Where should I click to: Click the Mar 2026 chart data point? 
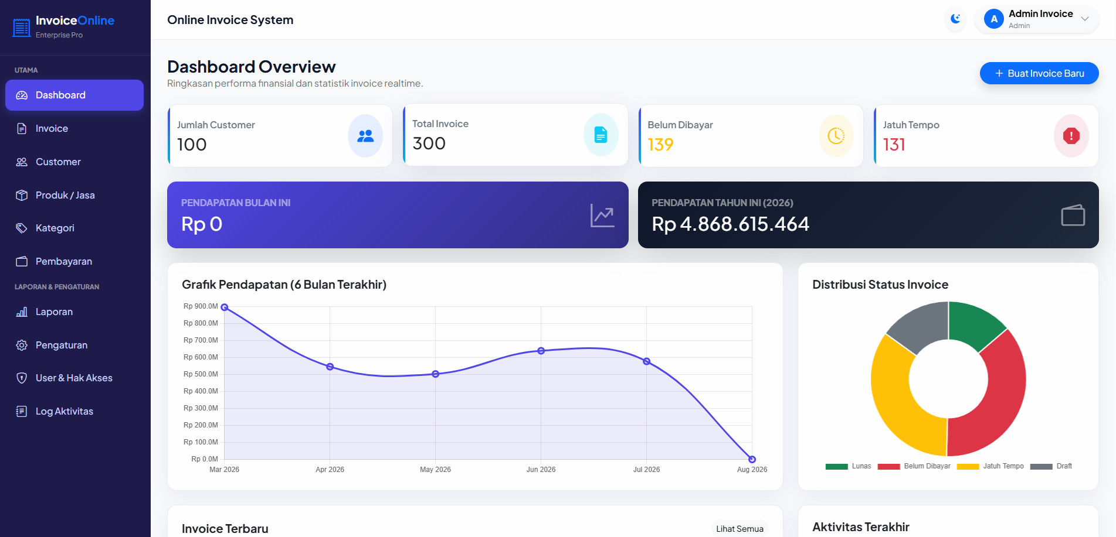225,307
